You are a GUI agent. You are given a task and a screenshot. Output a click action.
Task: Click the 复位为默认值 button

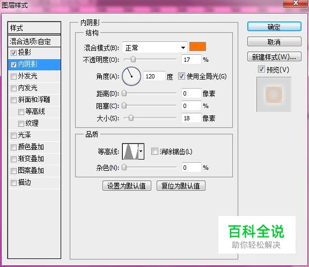(181, 186)
